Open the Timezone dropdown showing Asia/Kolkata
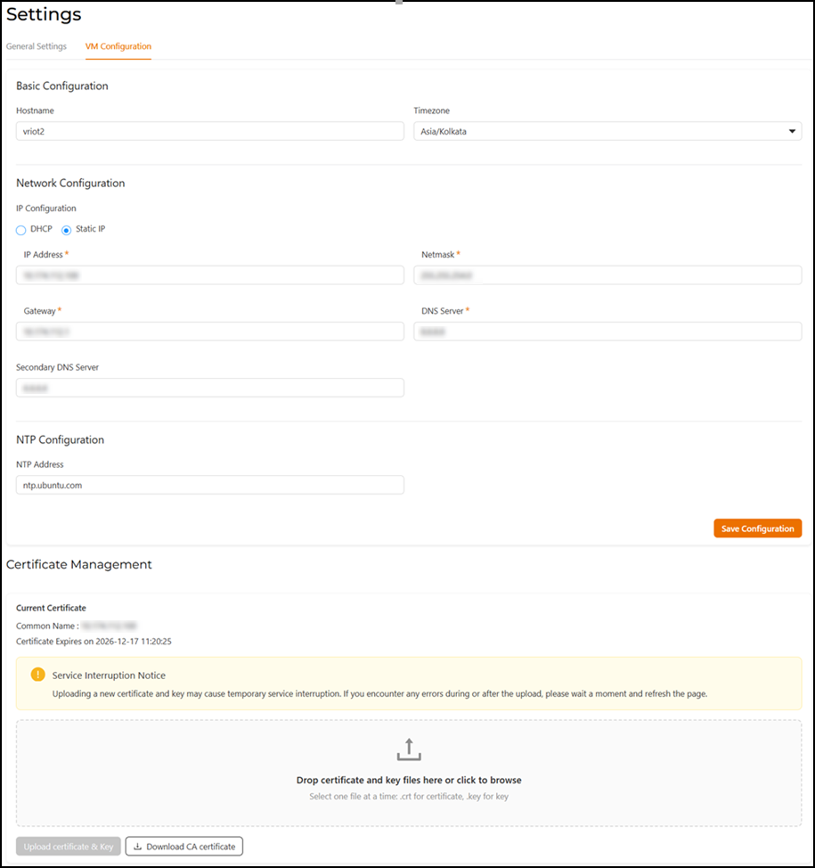 coord(607,131)
